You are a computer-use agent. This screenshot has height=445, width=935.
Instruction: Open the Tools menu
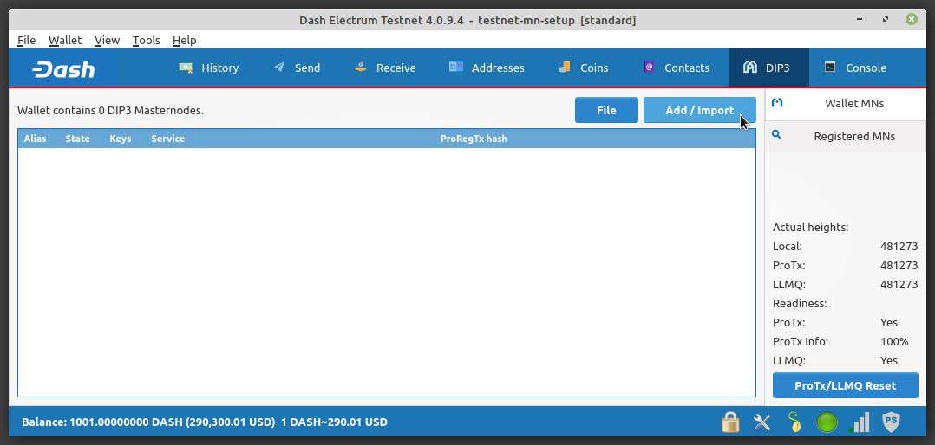[146, 40]
